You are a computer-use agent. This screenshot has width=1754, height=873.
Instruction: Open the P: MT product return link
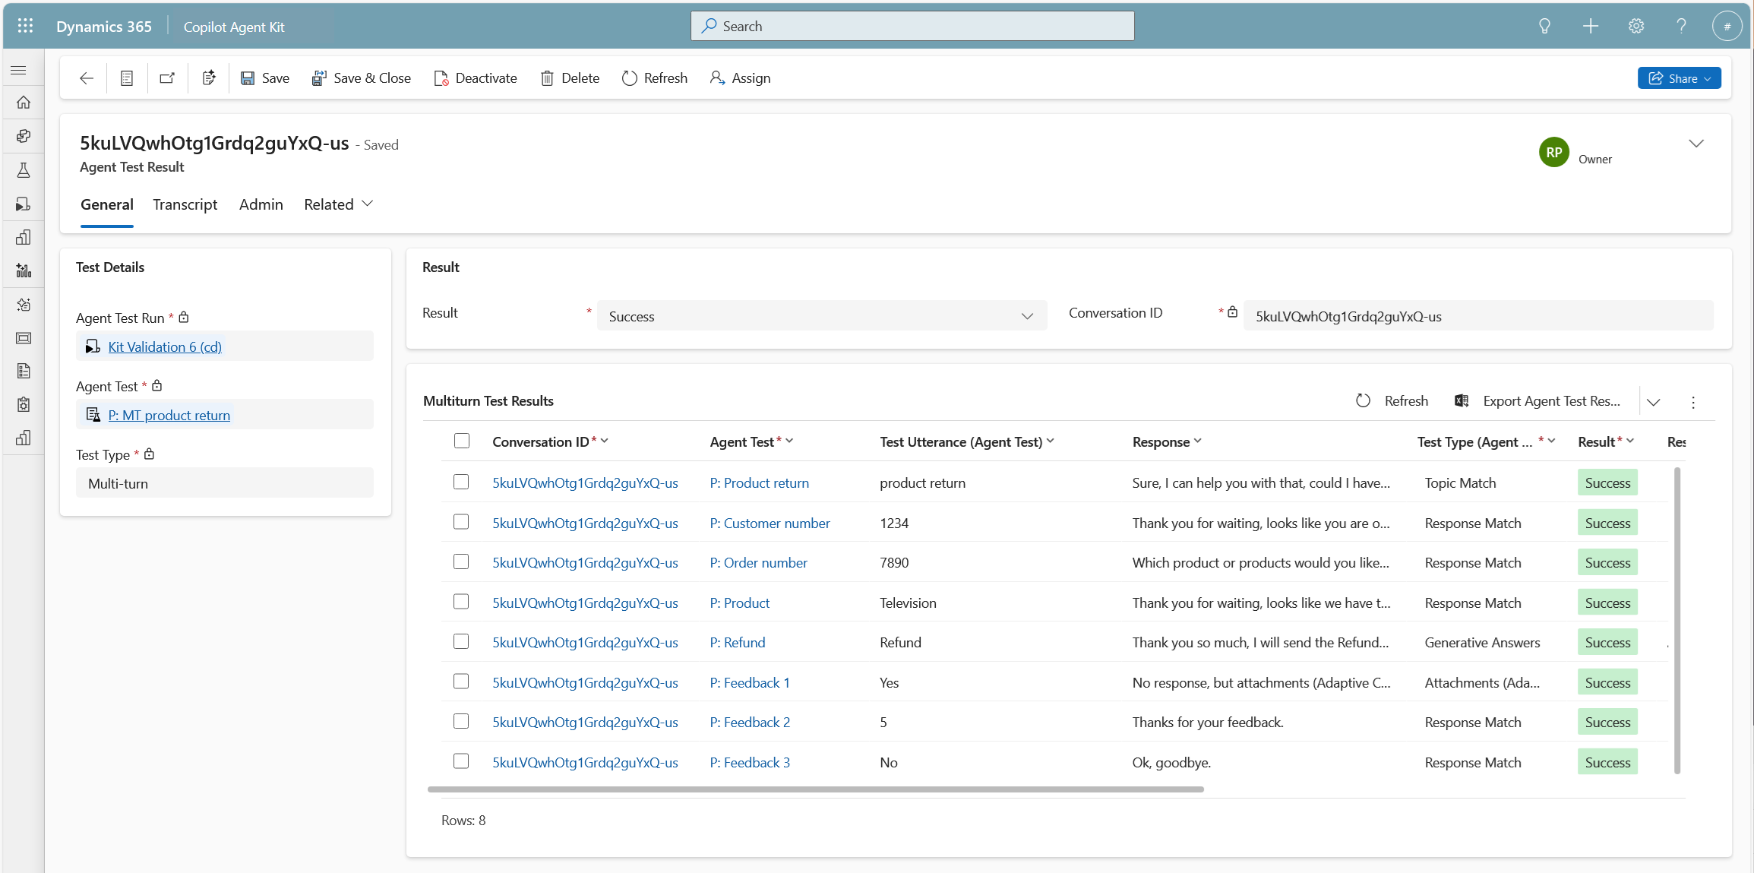pos(169,416)
